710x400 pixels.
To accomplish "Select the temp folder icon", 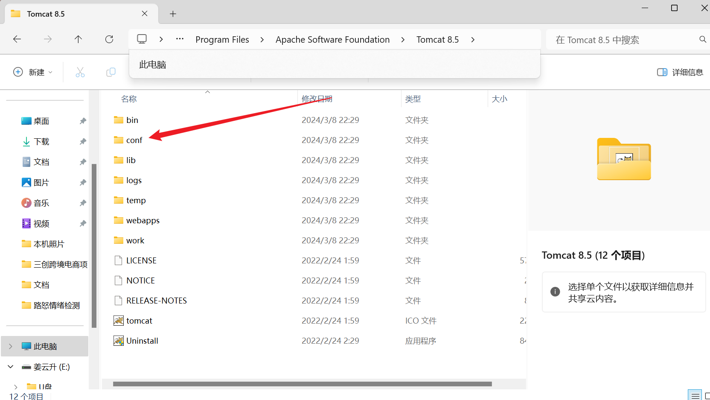I will 119,200.
